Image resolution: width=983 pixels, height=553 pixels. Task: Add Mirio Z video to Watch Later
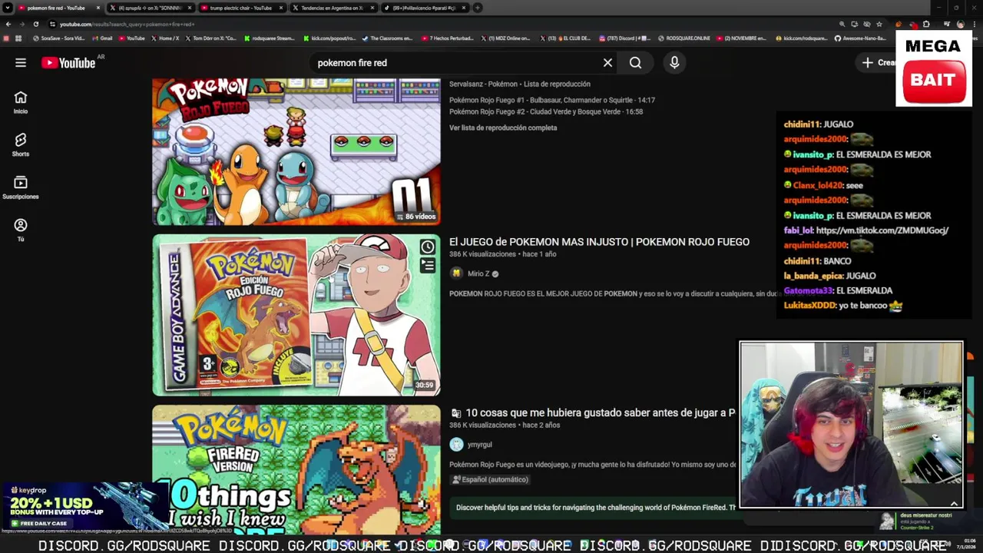(428, 247)
